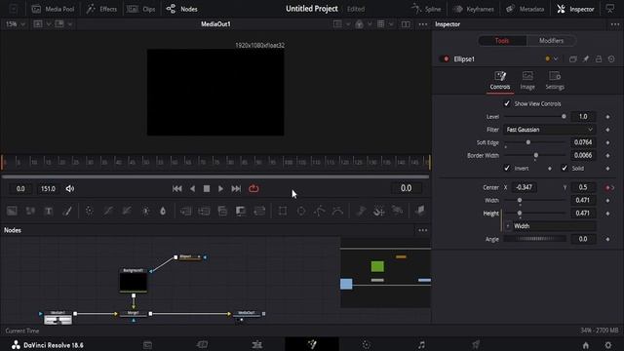Open the Keyframes editor panel

474,9
